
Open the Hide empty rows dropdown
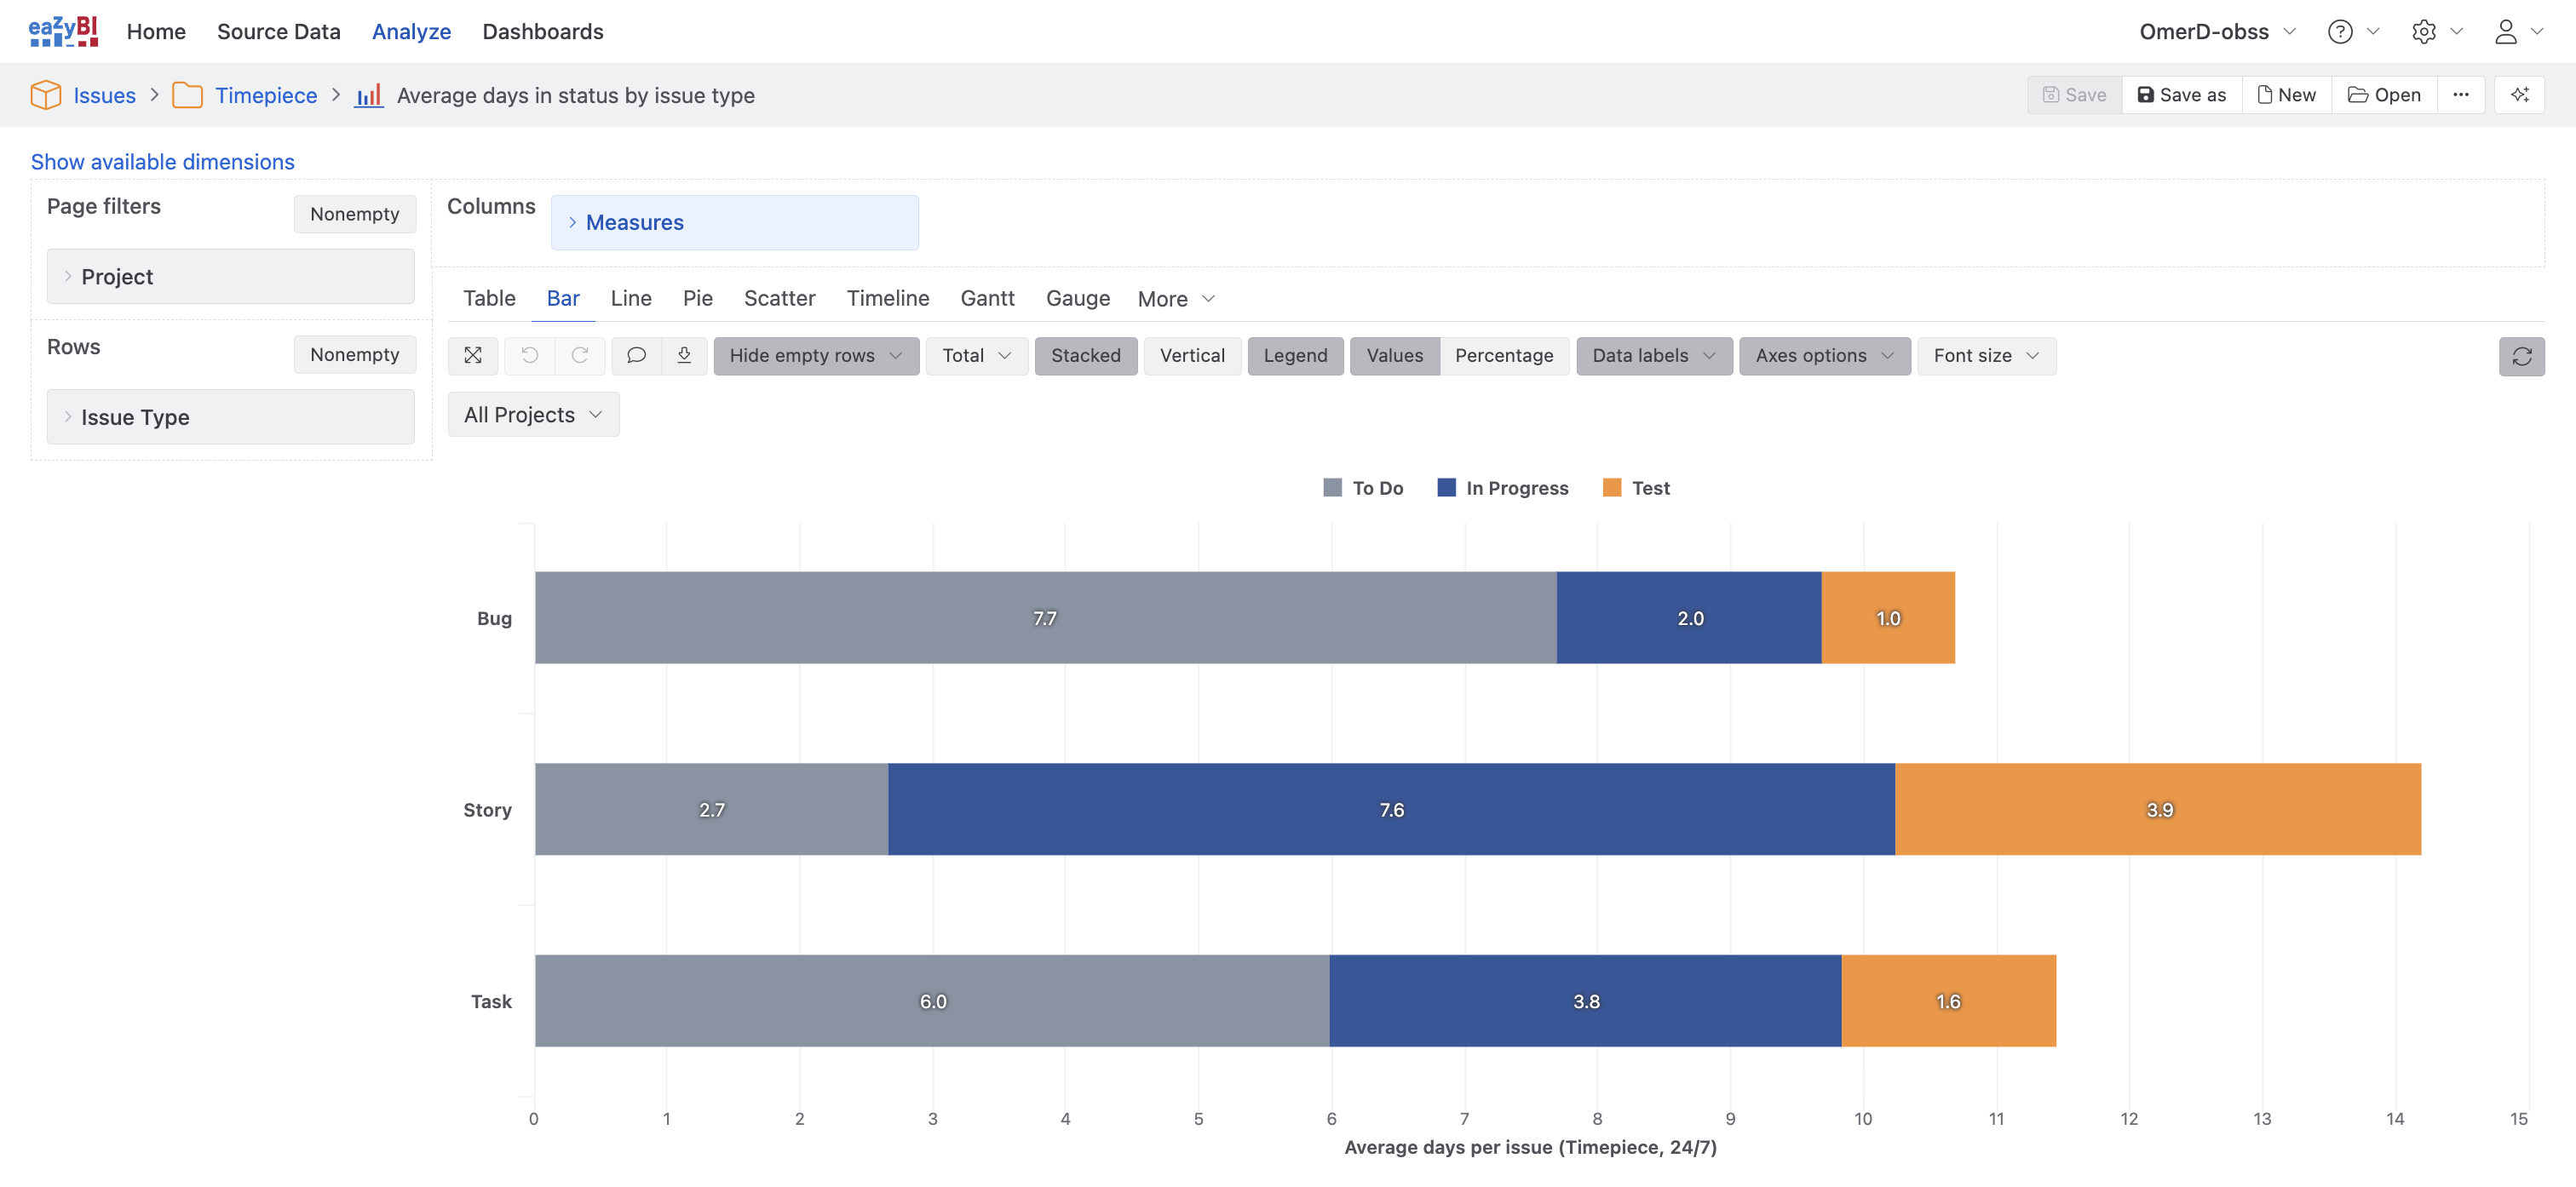coord(816,356)
